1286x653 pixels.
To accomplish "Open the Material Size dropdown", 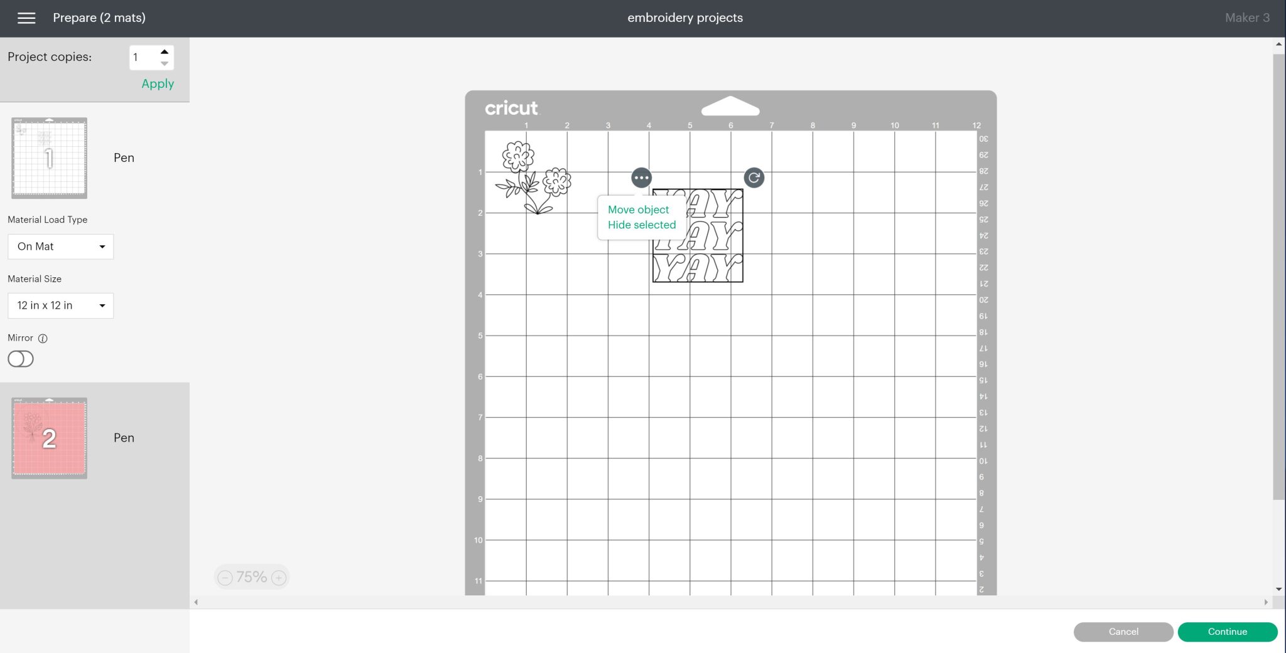I will 60,305.
